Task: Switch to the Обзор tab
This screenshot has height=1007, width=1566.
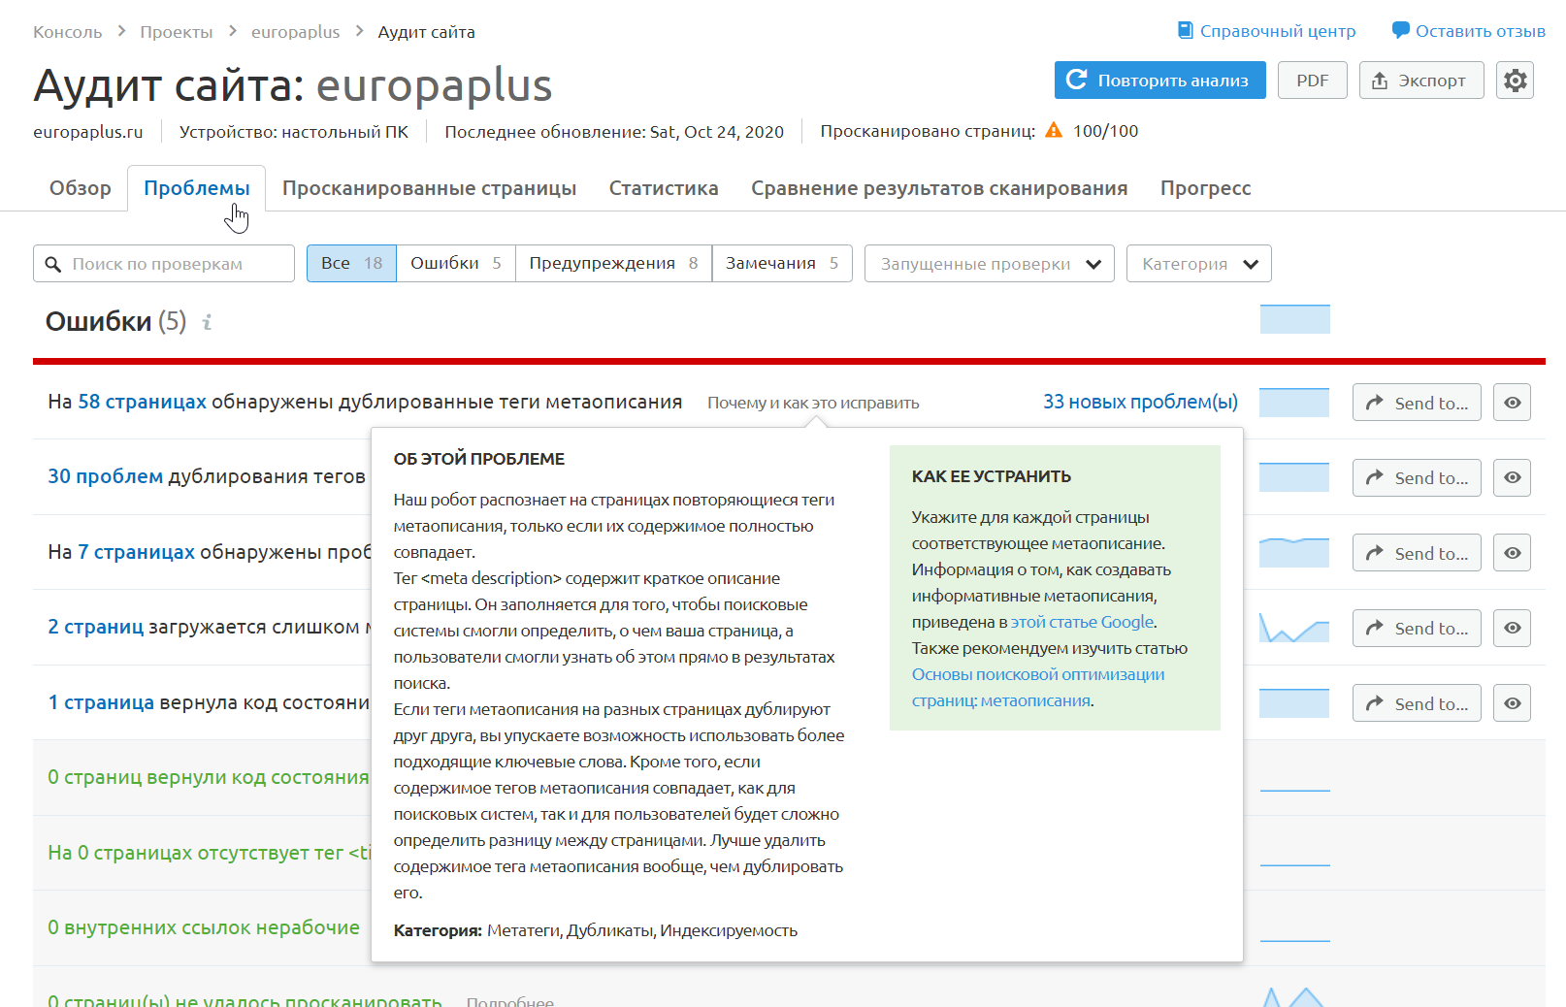Action: point(81,188)
